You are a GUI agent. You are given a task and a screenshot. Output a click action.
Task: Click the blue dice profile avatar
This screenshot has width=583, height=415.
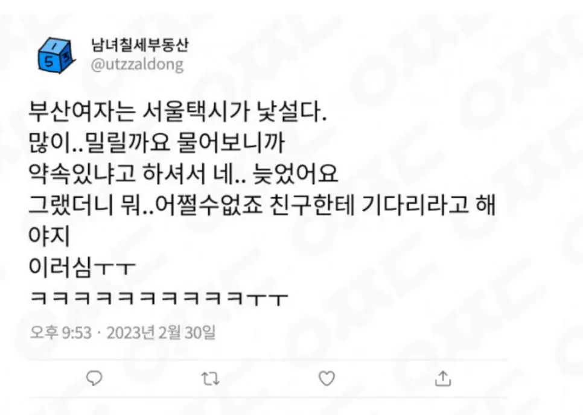[x=56, y=55]
